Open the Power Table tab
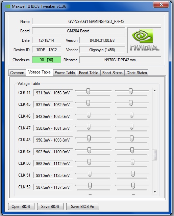The height and width of the screenshot is (216, 174). tap(65, 73)
